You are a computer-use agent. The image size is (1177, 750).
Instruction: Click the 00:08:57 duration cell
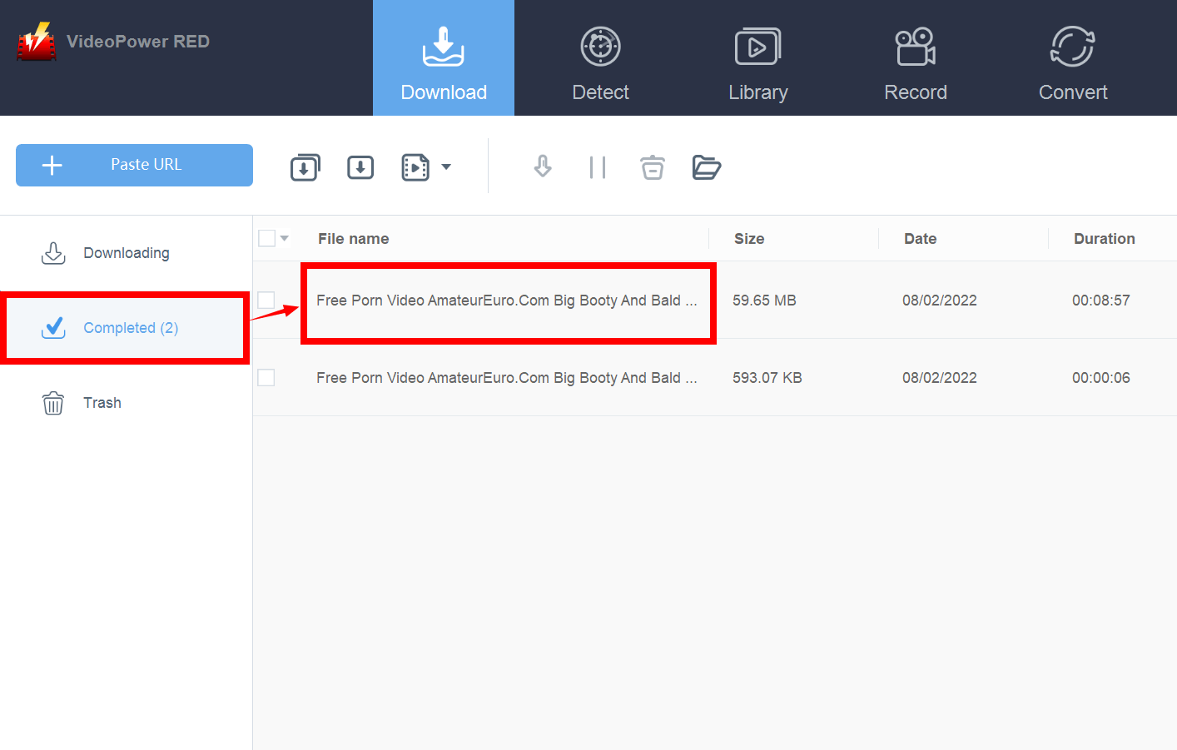(x=1100, y=300)
